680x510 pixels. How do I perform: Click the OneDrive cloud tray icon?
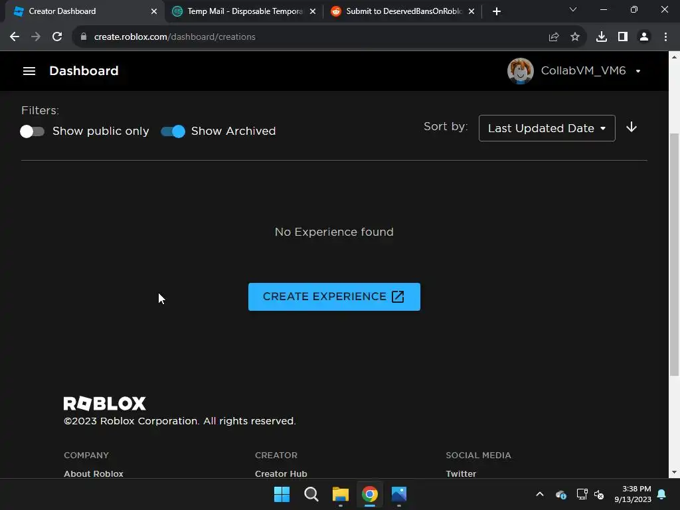point(560,494)
